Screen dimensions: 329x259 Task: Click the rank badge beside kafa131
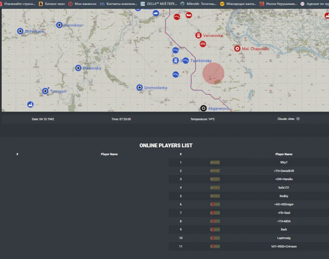coord(215,188)
